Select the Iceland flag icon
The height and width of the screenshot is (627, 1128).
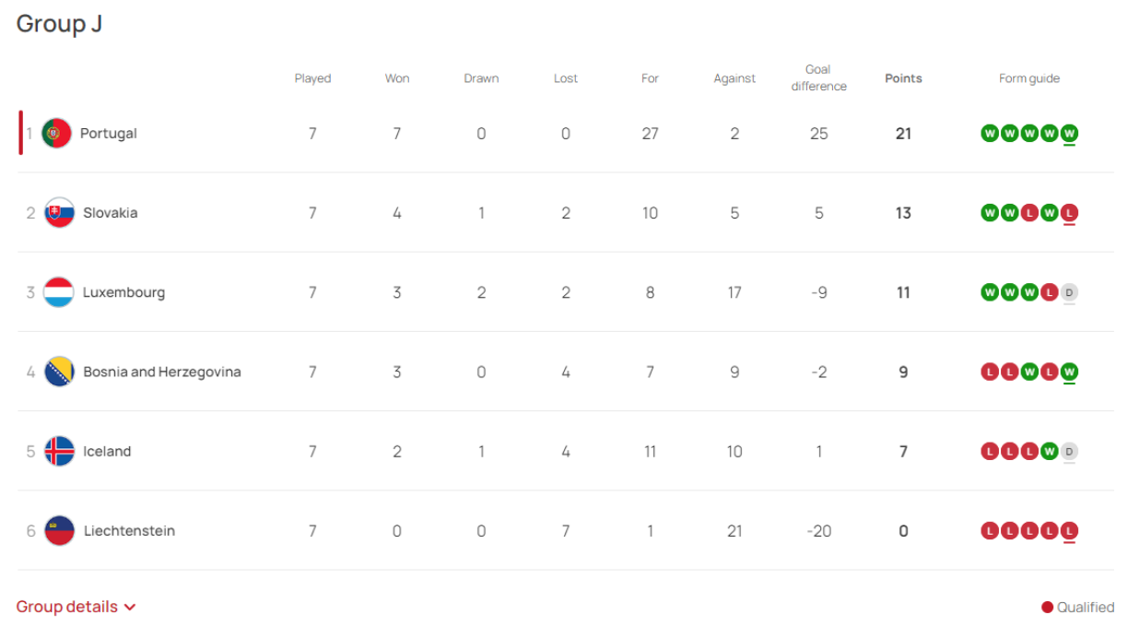pos(57,451)
